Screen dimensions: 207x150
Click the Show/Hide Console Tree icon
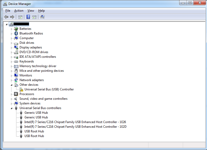[20, 17]
